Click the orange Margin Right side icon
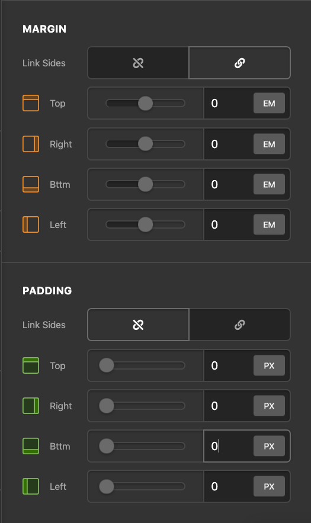This screenshot has height=523, width=311. click(31, 144)
